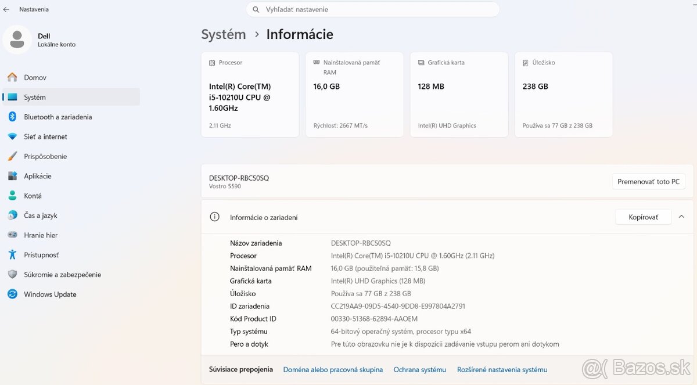Viewport: 697px width, 385px height.
Task: Click Intel(R) UHD Graphics (128 MB) value
Action: (x=378, y=281)
